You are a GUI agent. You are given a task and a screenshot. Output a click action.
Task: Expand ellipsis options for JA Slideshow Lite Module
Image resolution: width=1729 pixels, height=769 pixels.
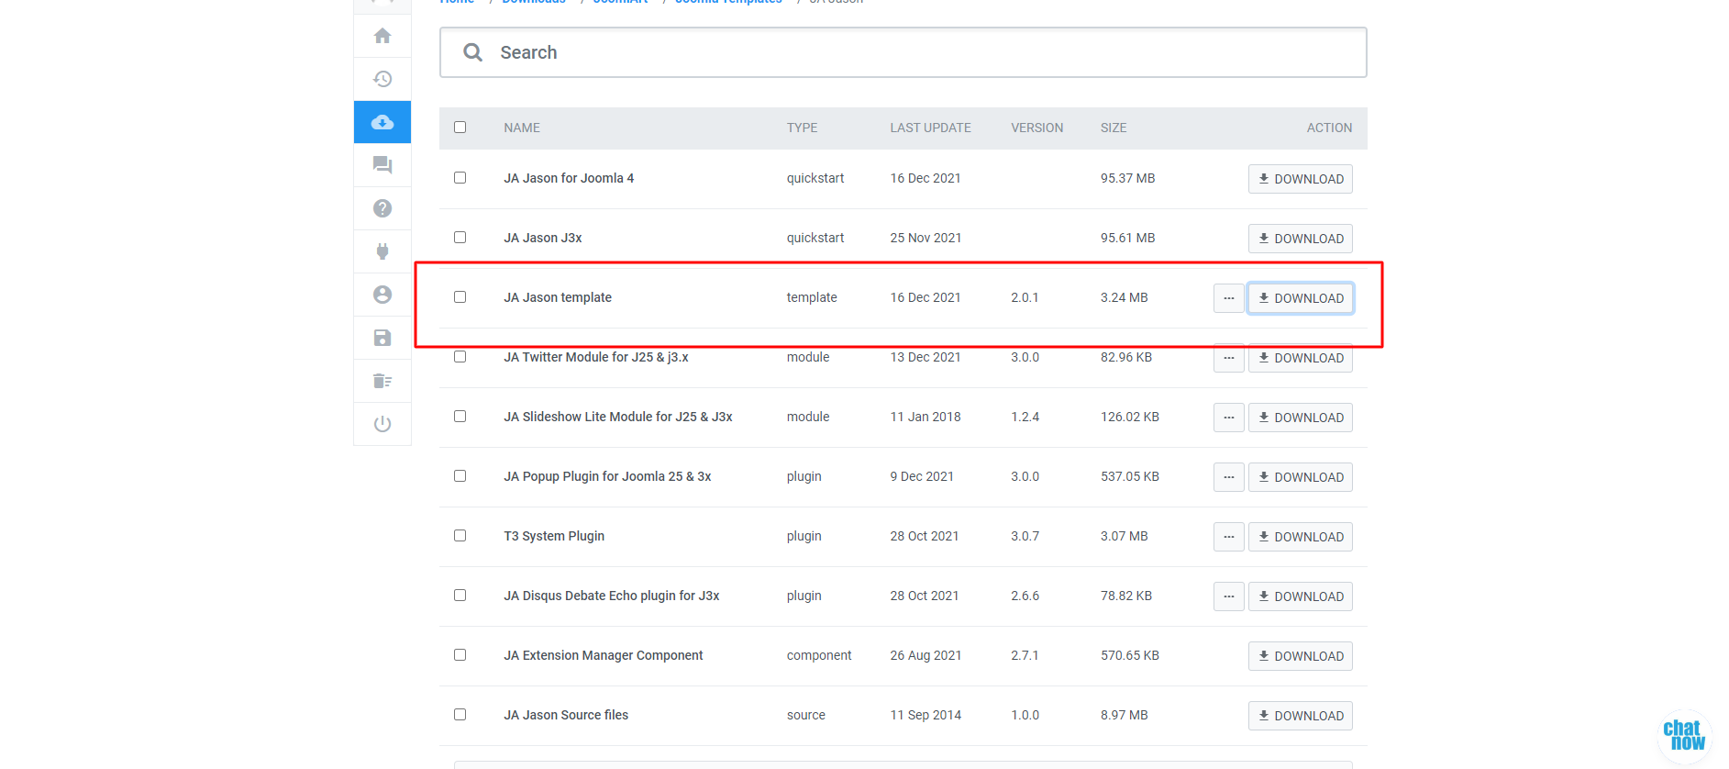point(1228,418)
